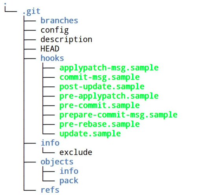
Task: Select the pack folder
Action: (69, 181)
